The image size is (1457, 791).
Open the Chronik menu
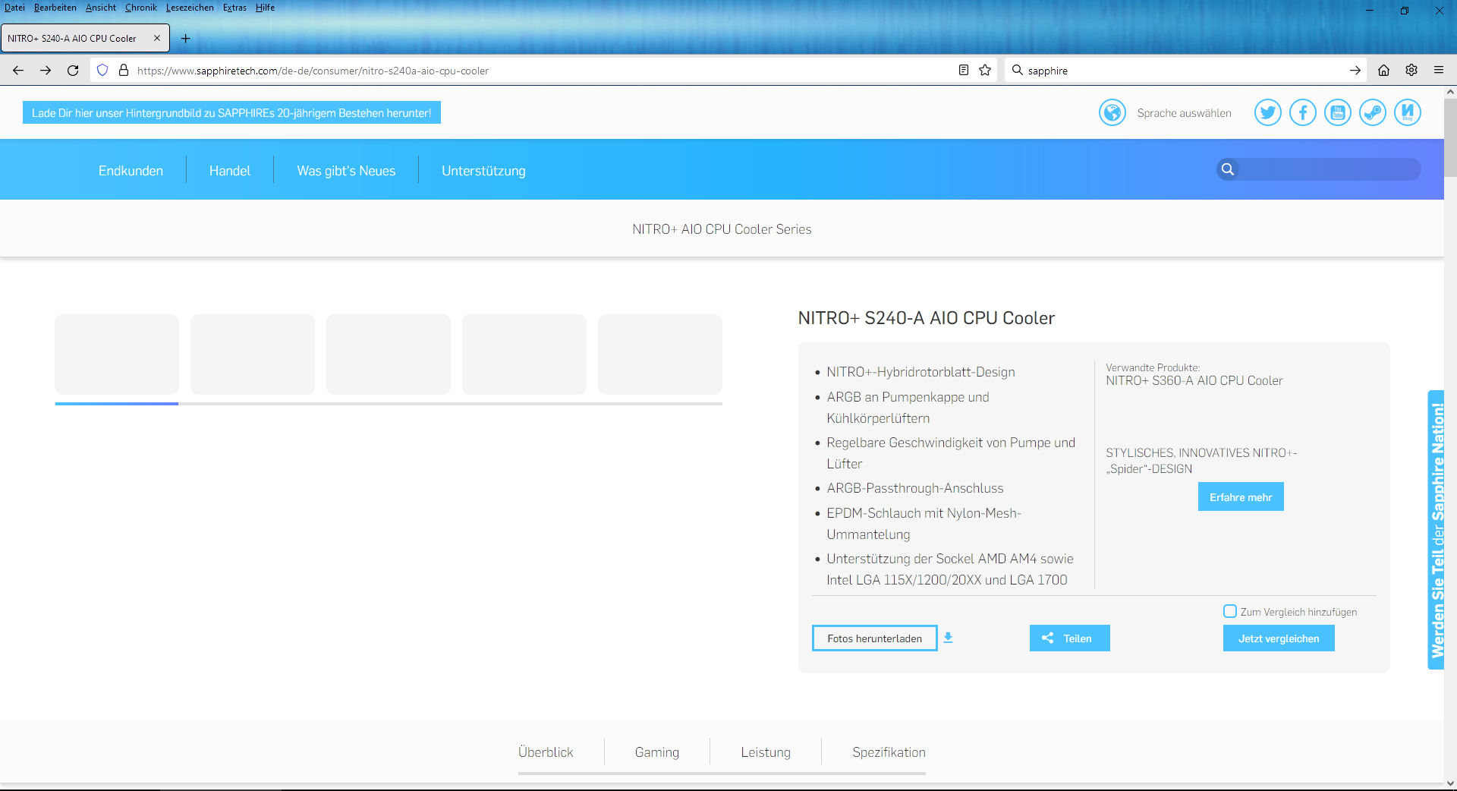point(141,8)
